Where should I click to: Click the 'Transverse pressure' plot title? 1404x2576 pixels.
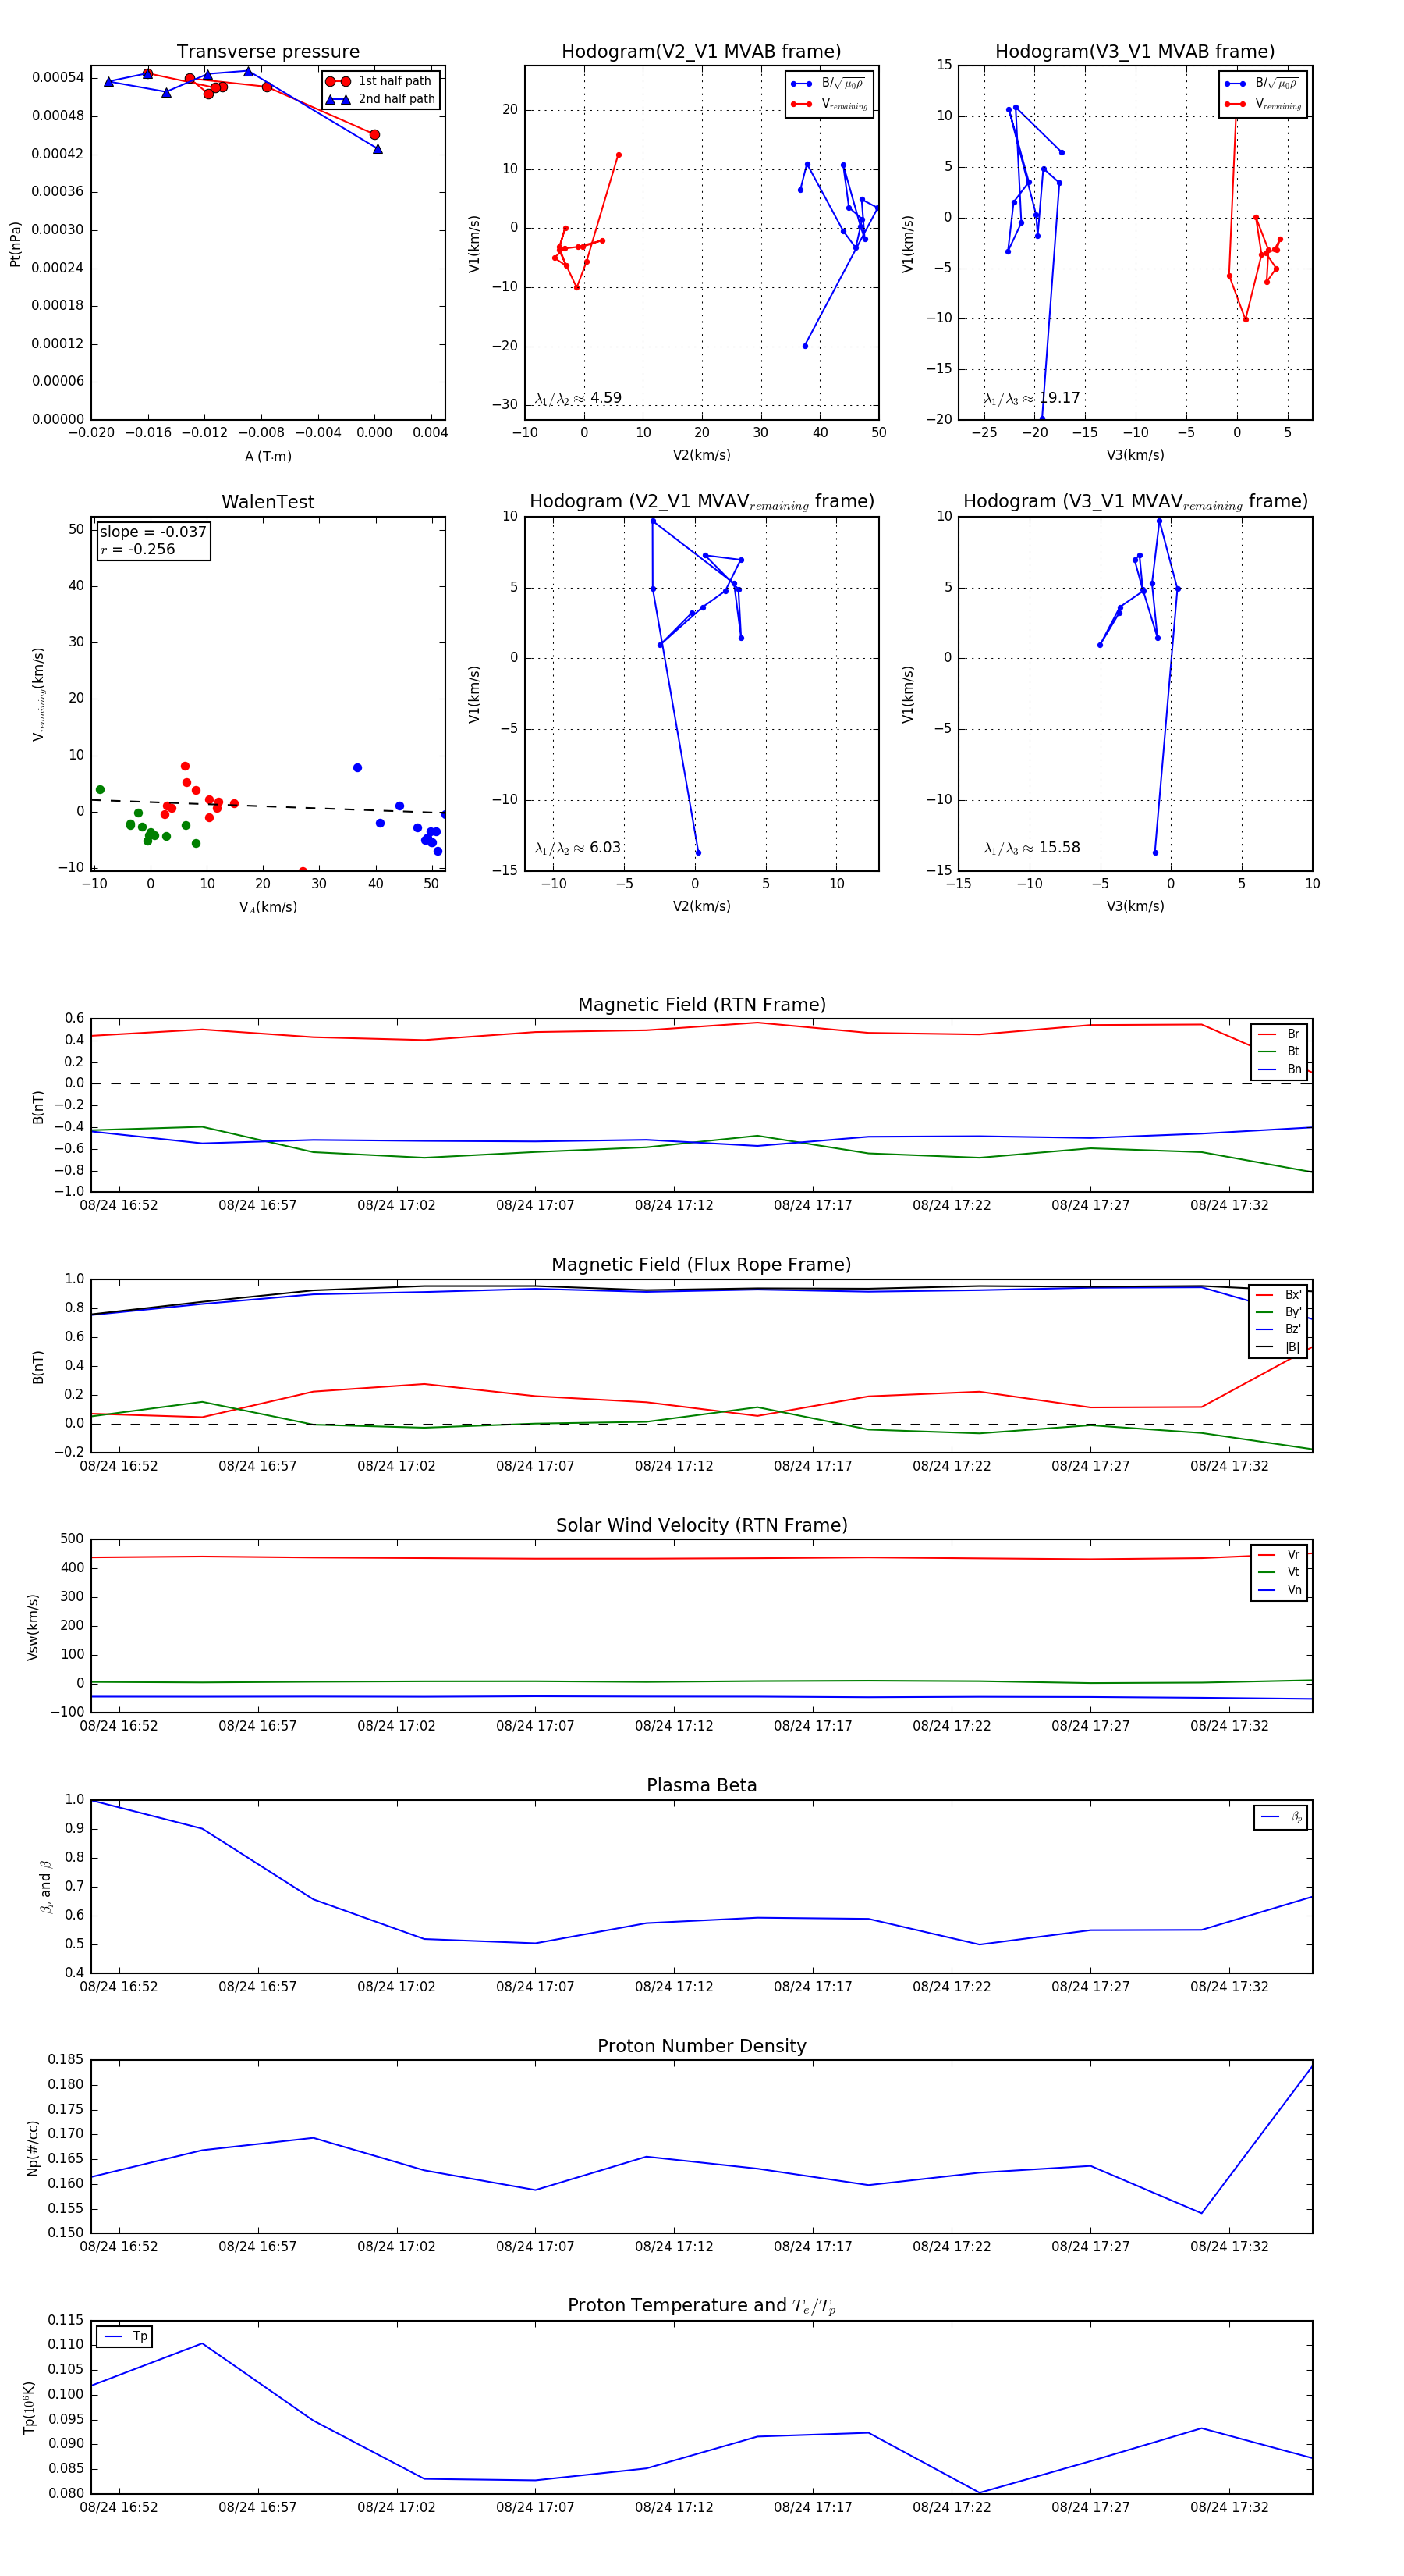268,51
